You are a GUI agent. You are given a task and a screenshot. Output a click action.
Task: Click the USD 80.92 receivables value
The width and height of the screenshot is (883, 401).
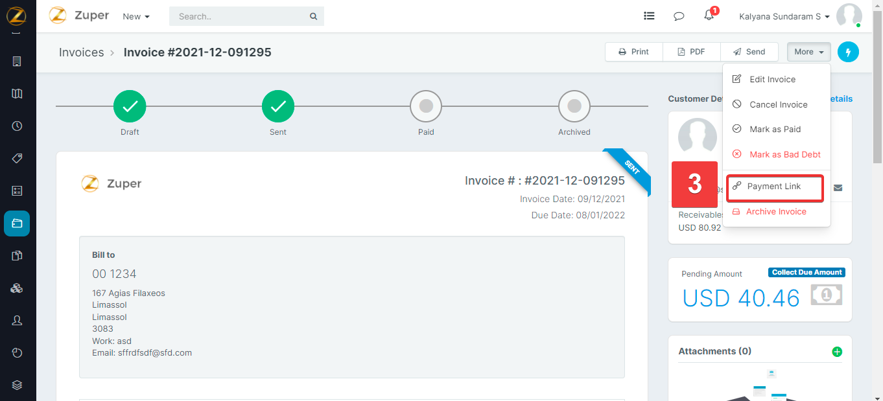pyautogui.click(x=700, y=228)
